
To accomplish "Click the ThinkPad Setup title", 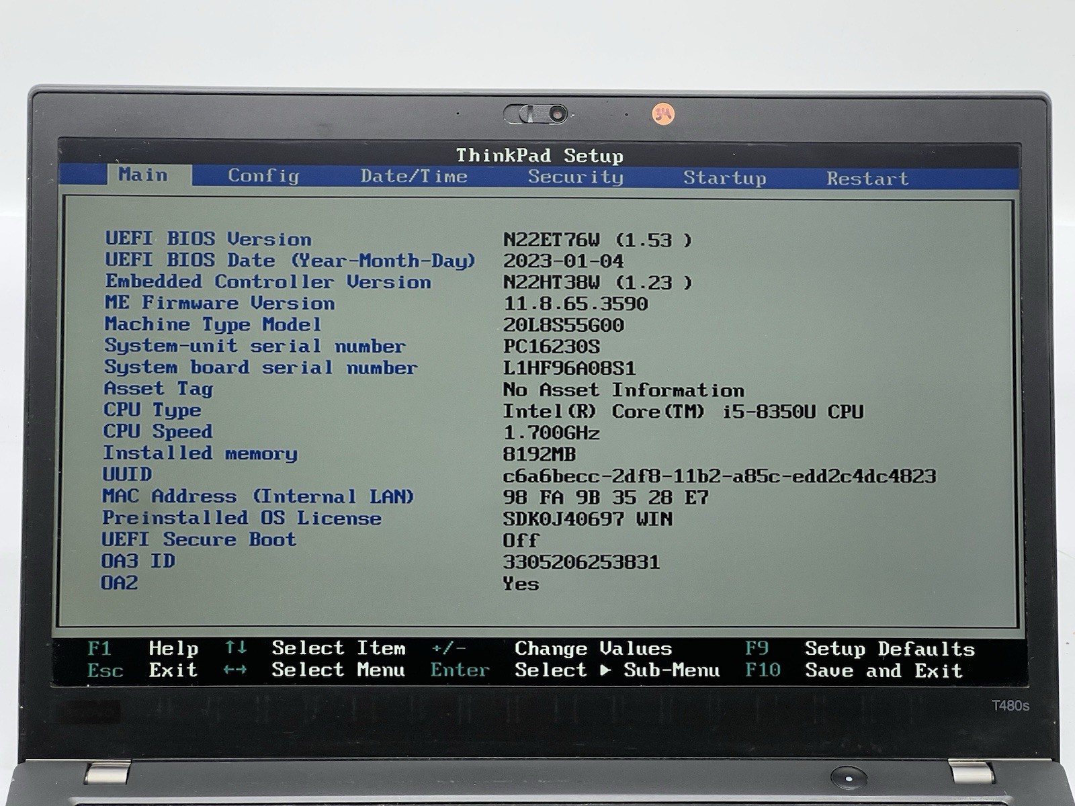I will 540,156.
